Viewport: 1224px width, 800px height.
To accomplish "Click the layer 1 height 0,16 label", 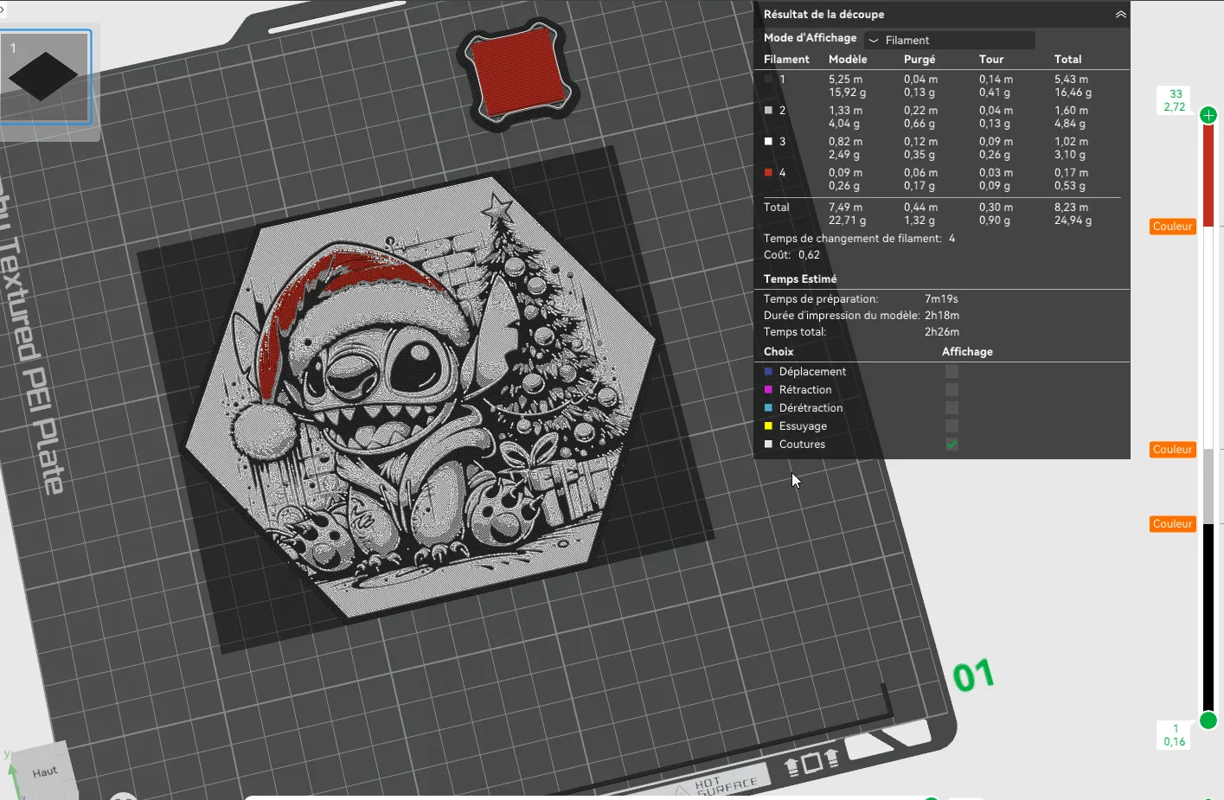I will 1175,735.
